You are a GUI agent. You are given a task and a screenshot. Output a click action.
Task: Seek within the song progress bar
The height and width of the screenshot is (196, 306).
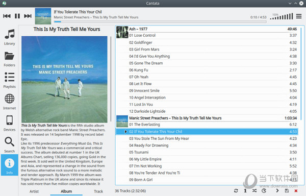[160, 21]
